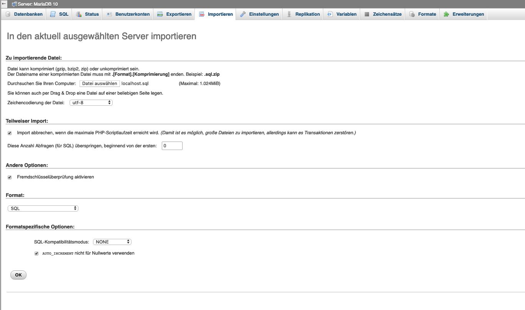
Task: Click the SQL tab icon
Action: [x=53, y=14]
